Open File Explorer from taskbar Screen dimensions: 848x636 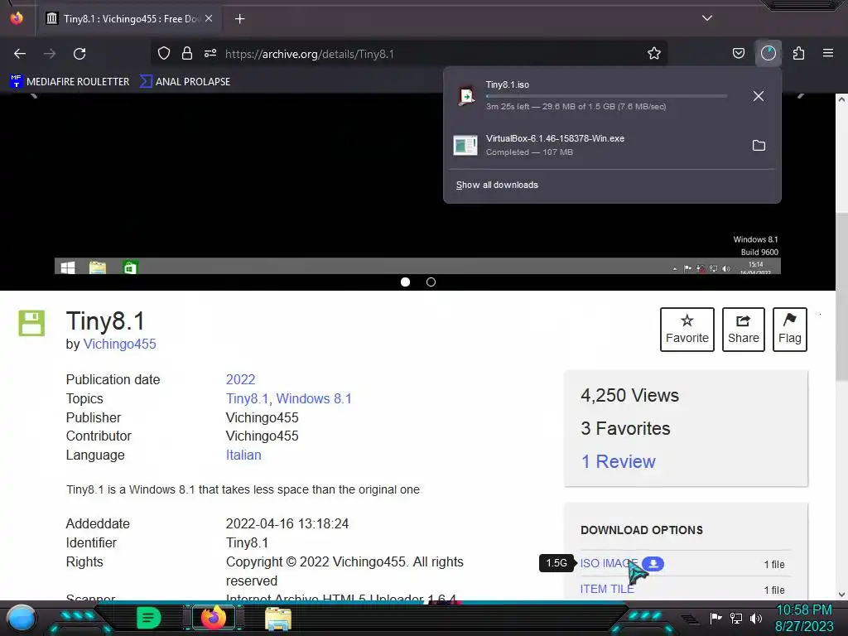[278, 618]
